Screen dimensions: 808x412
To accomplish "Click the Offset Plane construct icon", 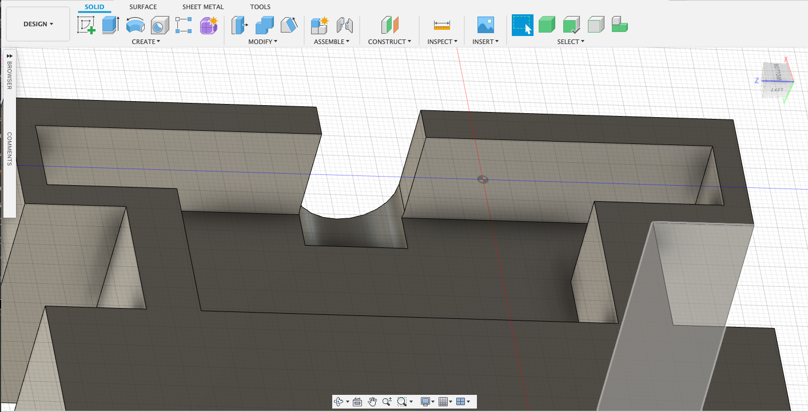I will point(389,25).
